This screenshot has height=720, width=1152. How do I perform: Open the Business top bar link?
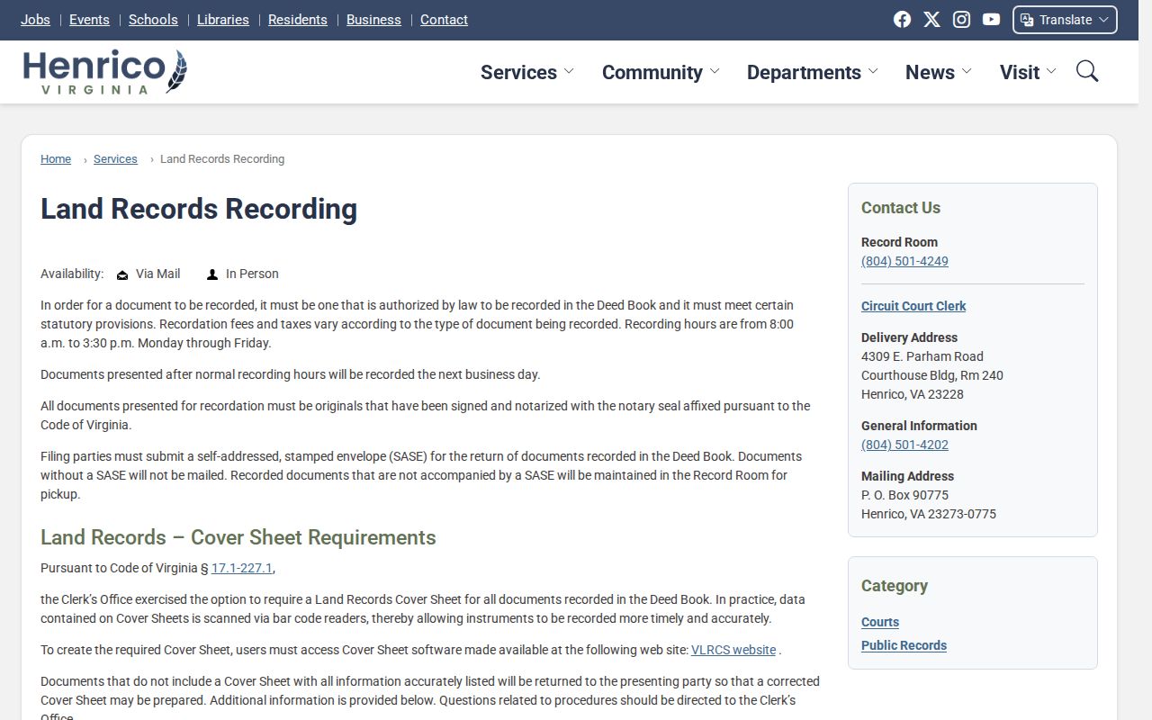coord(373,20)
